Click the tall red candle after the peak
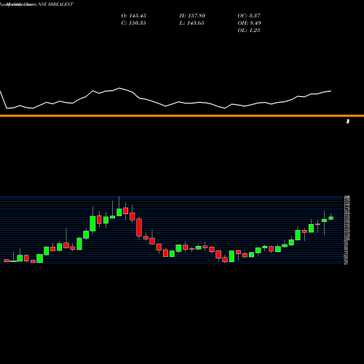 pos(139,227)
